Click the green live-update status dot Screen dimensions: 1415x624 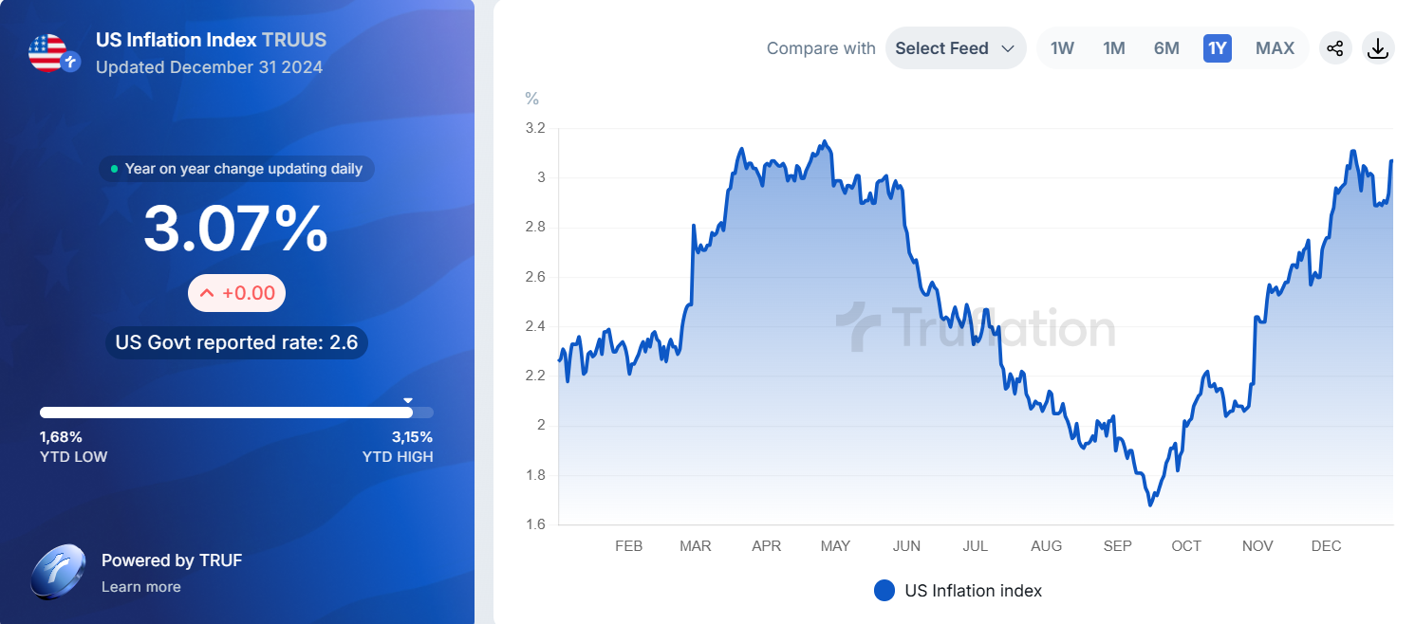(115, 169)
